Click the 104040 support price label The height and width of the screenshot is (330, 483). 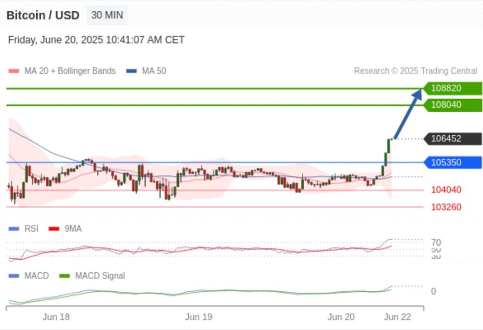click(x=446, y=190)
